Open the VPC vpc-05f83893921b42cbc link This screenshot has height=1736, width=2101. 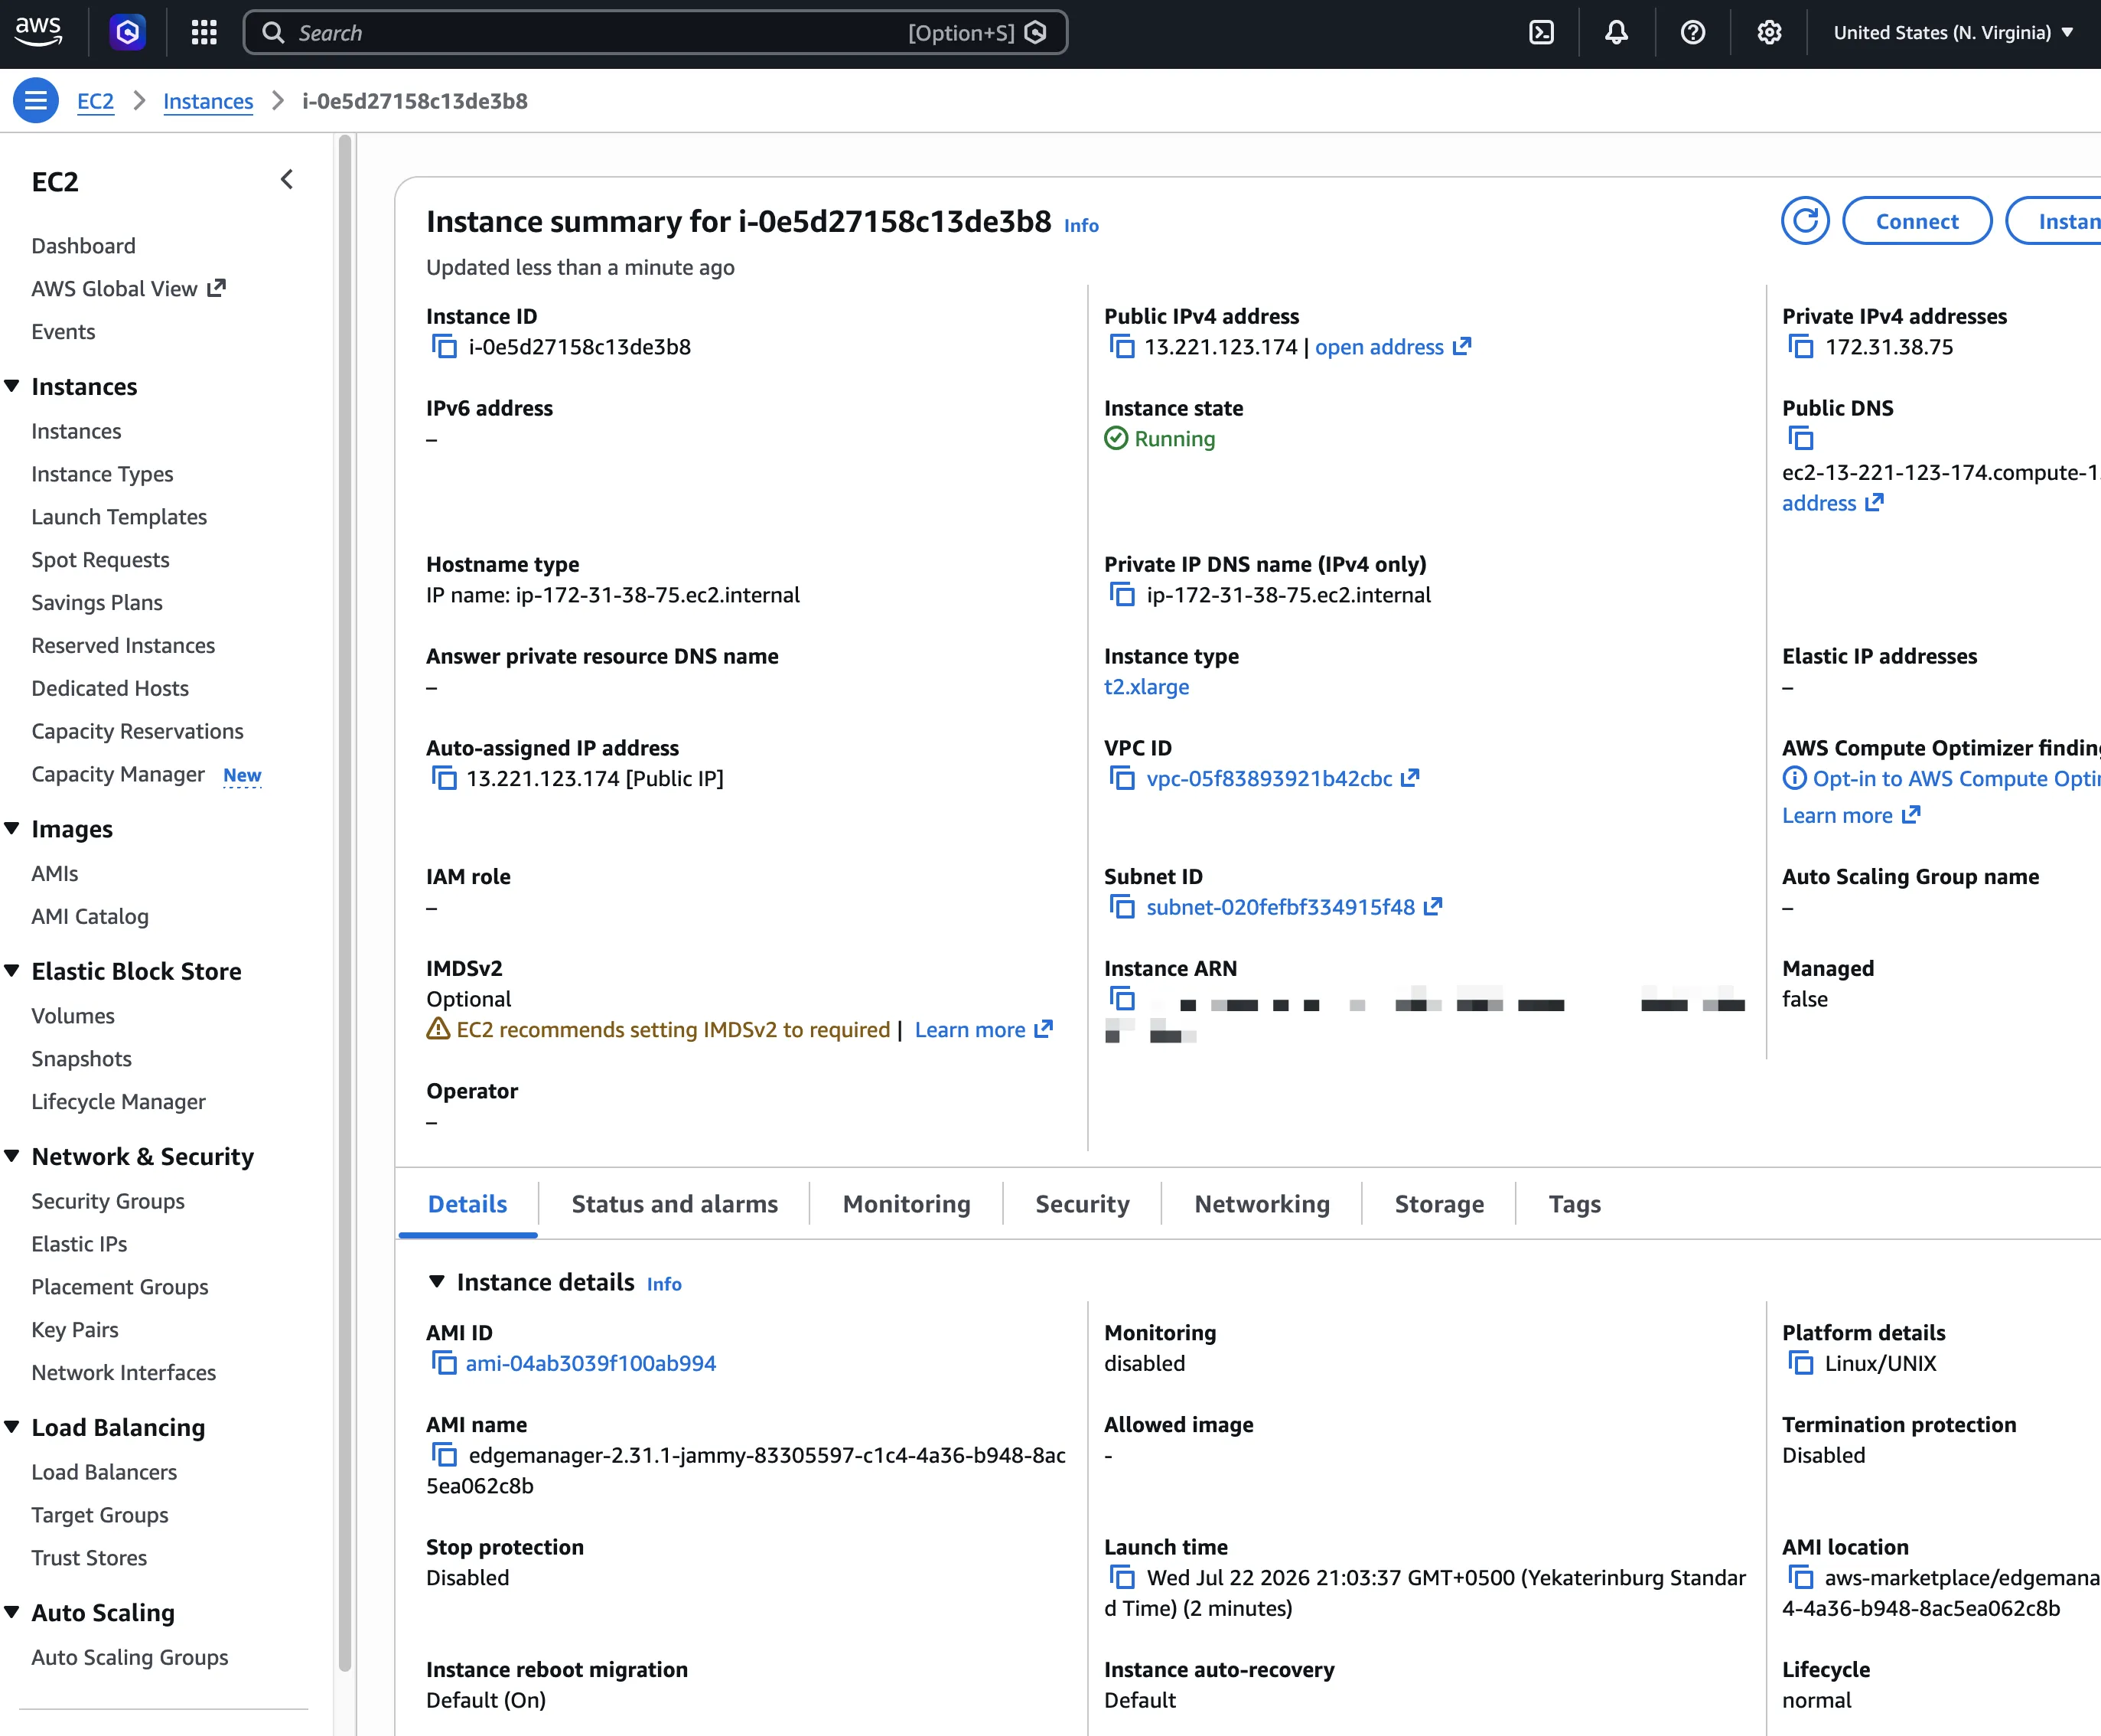point(1282,778)
